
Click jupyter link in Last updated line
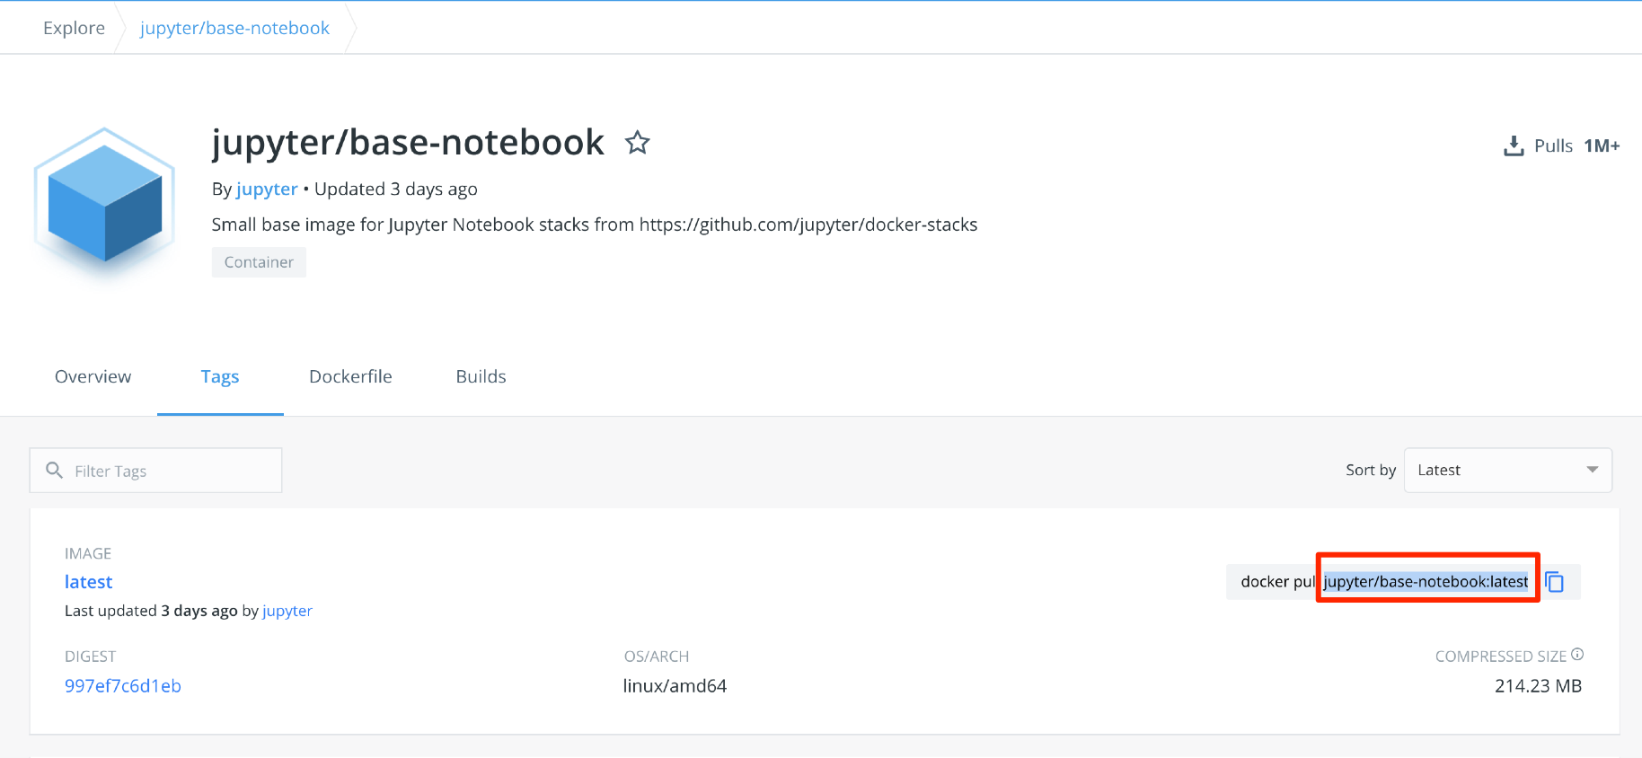(287, 611)
